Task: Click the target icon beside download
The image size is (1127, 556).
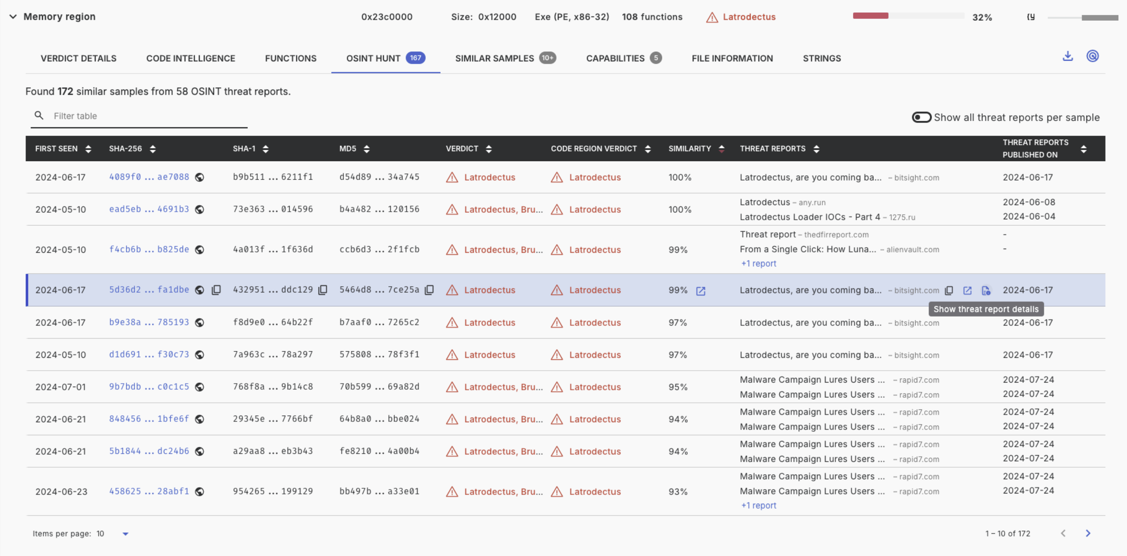Action: click(1092, 56)
